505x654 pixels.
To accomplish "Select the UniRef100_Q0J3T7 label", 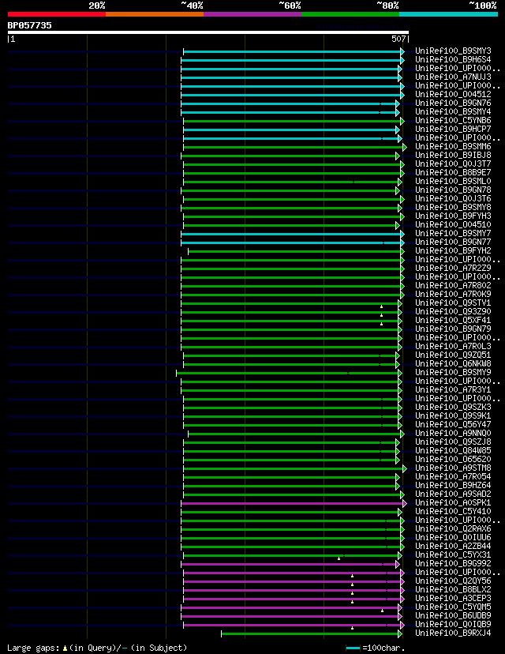I will pyautogui.click(x=453, y=164).
